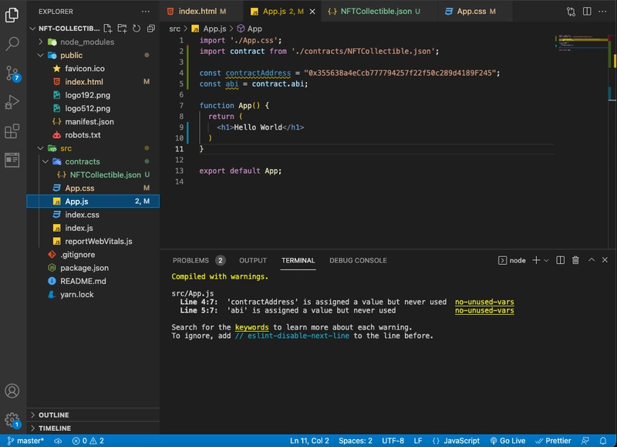The height and width of the screenshot is (447, 617).
Task: Start Go Live server from status bar
Action: coord(507,441)
